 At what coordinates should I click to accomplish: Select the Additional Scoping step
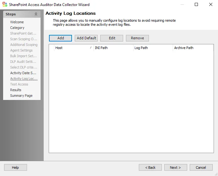coord(24,45)
